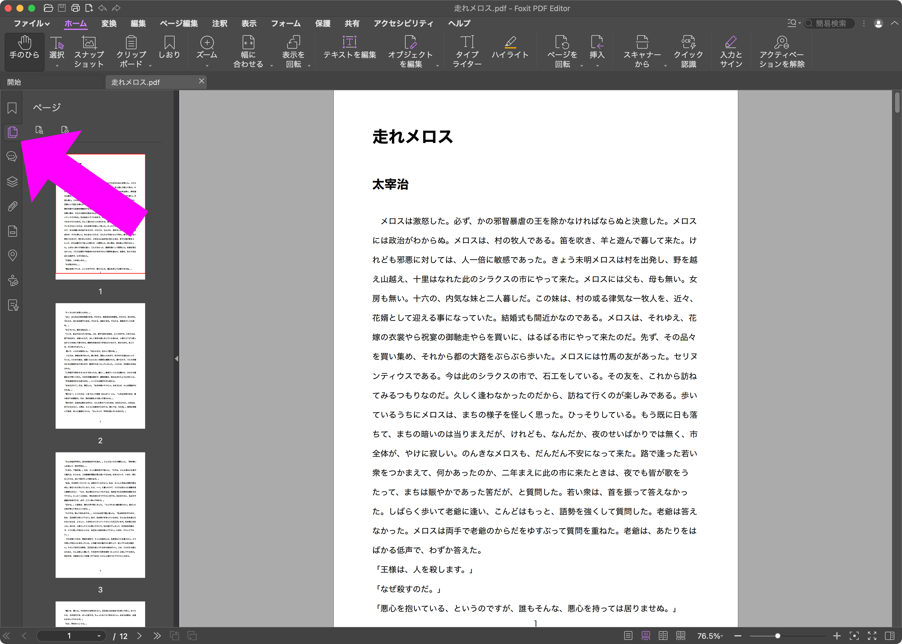This screenshot has height=644, width=902.
Task: Start Edit Text (テキストを編集)
Action: (x=349, y=47)
